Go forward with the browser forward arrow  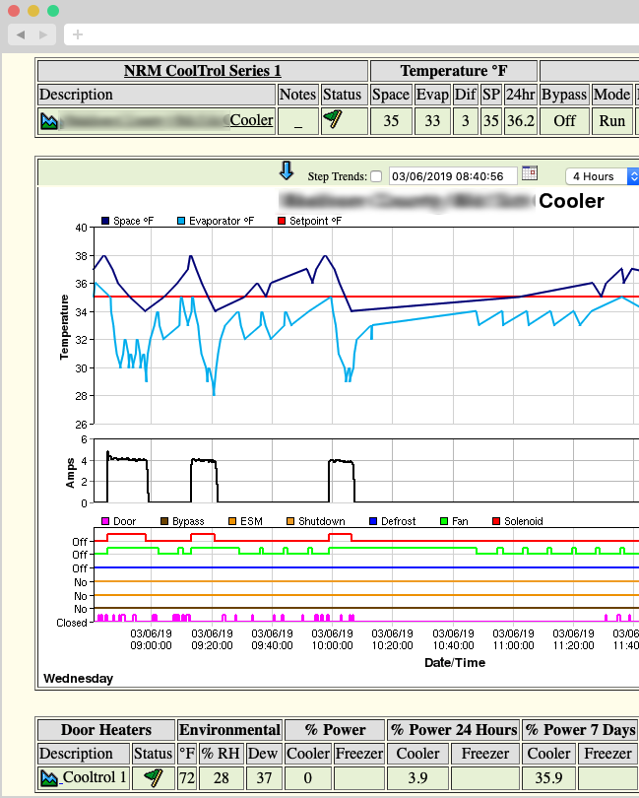point(43,34)
